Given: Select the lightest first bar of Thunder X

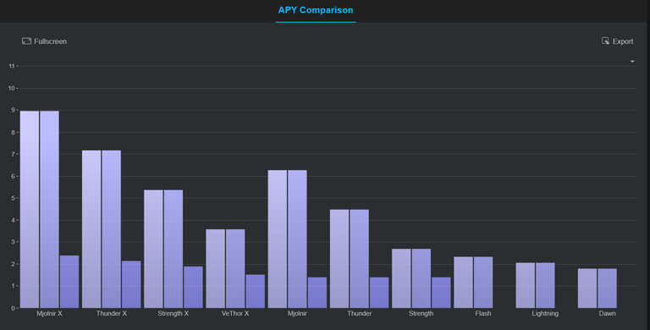Looking at the screenshot, I should click(91, 229).
